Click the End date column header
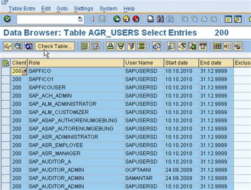 (216, 63)
